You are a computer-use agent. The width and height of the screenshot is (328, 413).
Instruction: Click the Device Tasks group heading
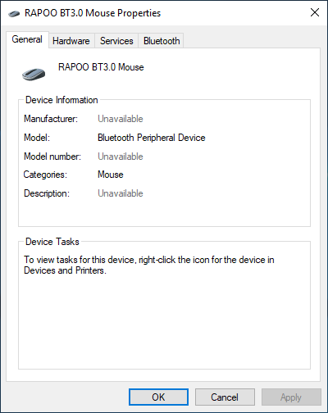point(52,242)
